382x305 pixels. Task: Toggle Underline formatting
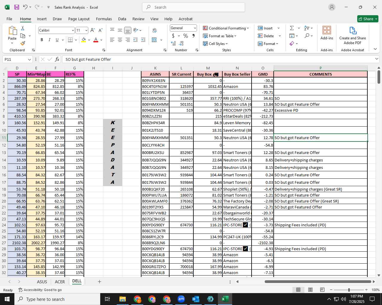point(57,40)
